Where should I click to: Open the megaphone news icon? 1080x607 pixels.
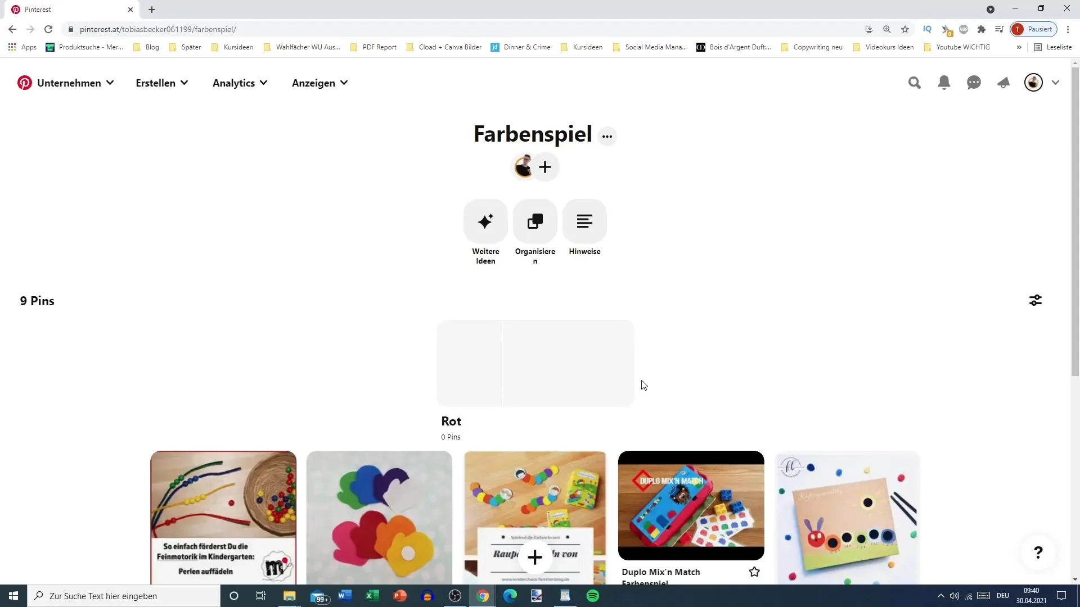click(x=1003, y=83)
